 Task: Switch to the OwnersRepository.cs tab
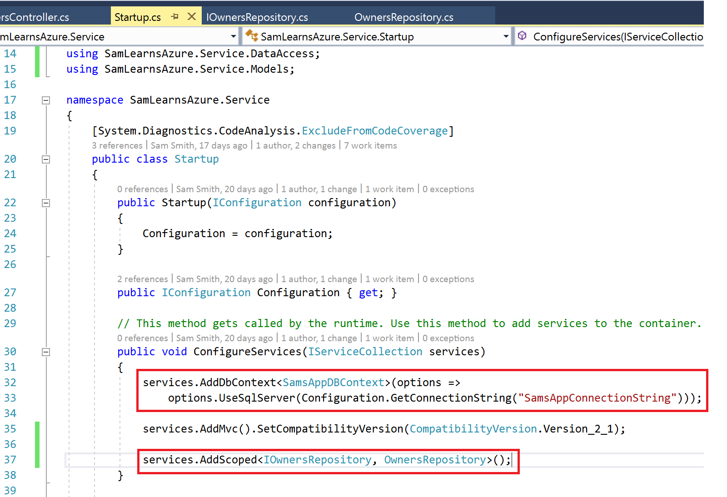click(x=403, y=17)
